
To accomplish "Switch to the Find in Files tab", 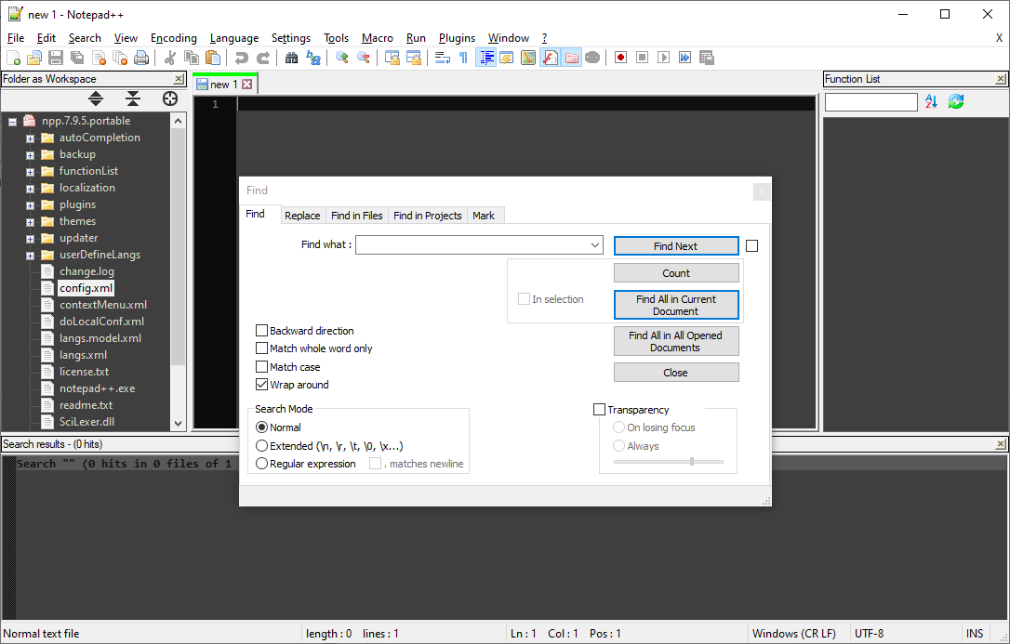I will point(356,216).
